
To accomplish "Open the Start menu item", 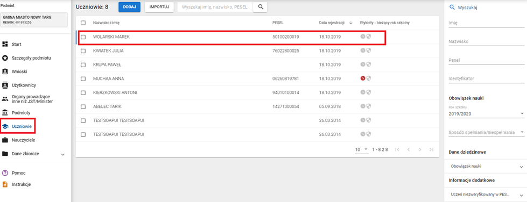I will pyautogui.click(x=17, y=44).
